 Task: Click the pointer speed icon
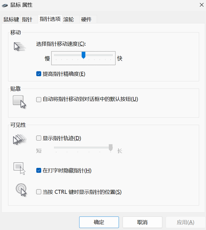(x=19, y=47)
